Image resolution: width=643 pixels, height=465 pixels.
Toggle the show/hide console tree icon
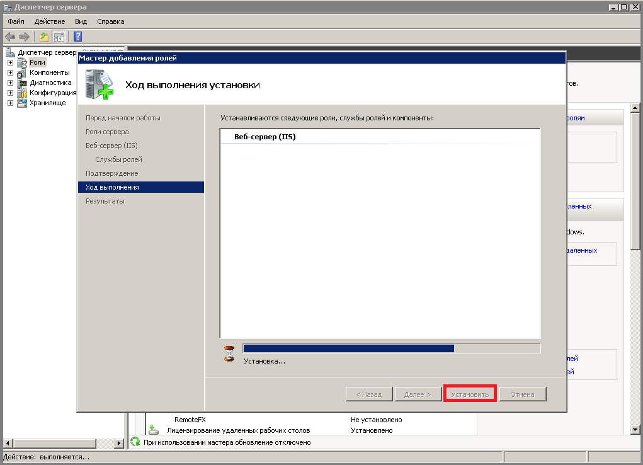tap(59, 37)
